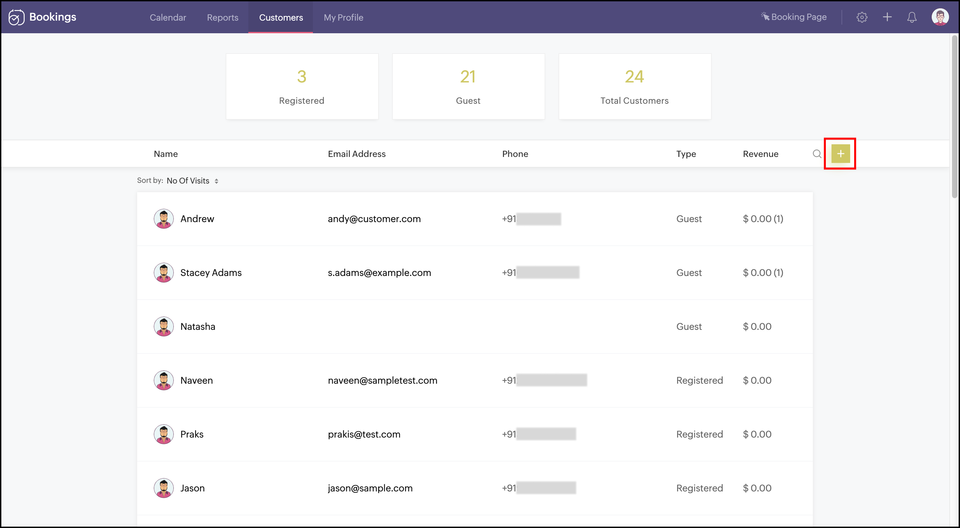
Task: Click the search magnifier icon in table header
Action: 817,154
